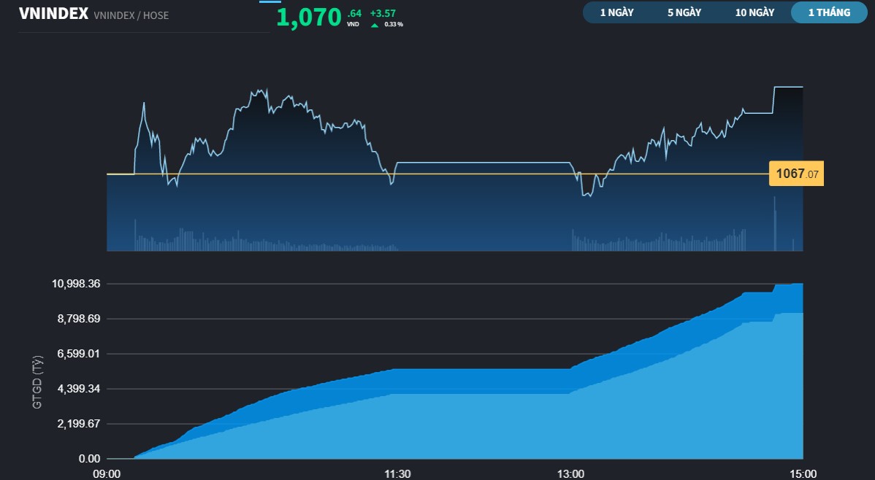Click the 1,070 index price value
The height and width of the screenshot is (480, 875).
point(309,17)
